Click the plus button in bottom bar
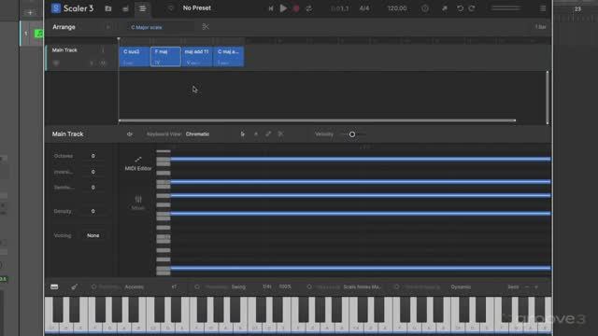Image resolution: width=598 pixels, height=336 pixels. coord(535,287)
